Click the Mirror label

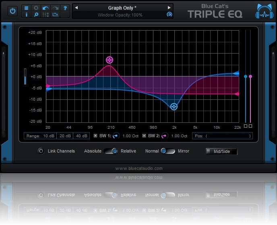coord(184,151)
